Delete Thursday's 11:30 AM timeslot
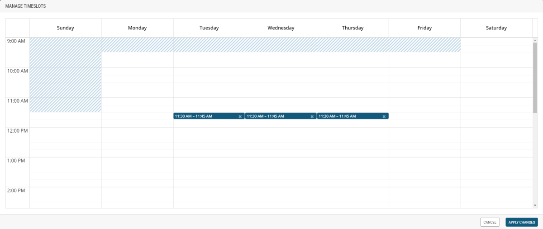The width and height of the screenshot is (543, 229). click(384, 116)
